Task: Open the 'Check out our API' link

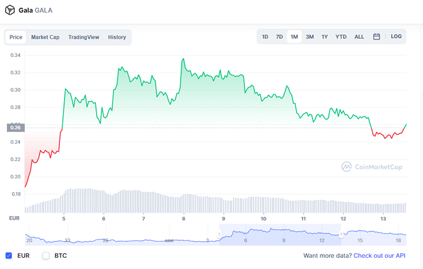Action: point(380,255)
